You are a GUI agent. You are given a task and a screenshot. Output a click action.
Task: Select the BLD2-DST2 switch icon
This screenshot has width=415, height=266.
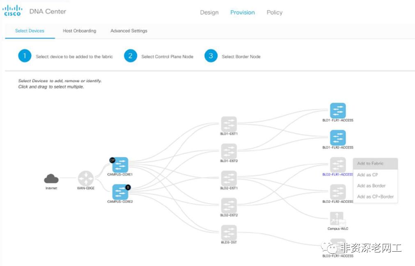click(x=229, y=206)
